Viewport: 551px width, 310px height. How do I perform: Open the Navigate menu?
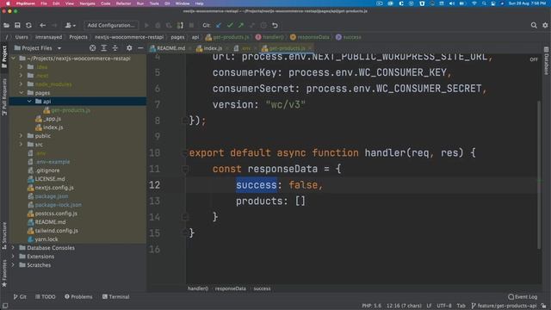point(87,3)
